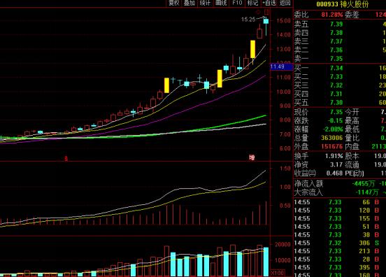Viewport: 386px width, 277px height.
Task: Open the 叠加 overlay option
Action: (x=190, y=3)
